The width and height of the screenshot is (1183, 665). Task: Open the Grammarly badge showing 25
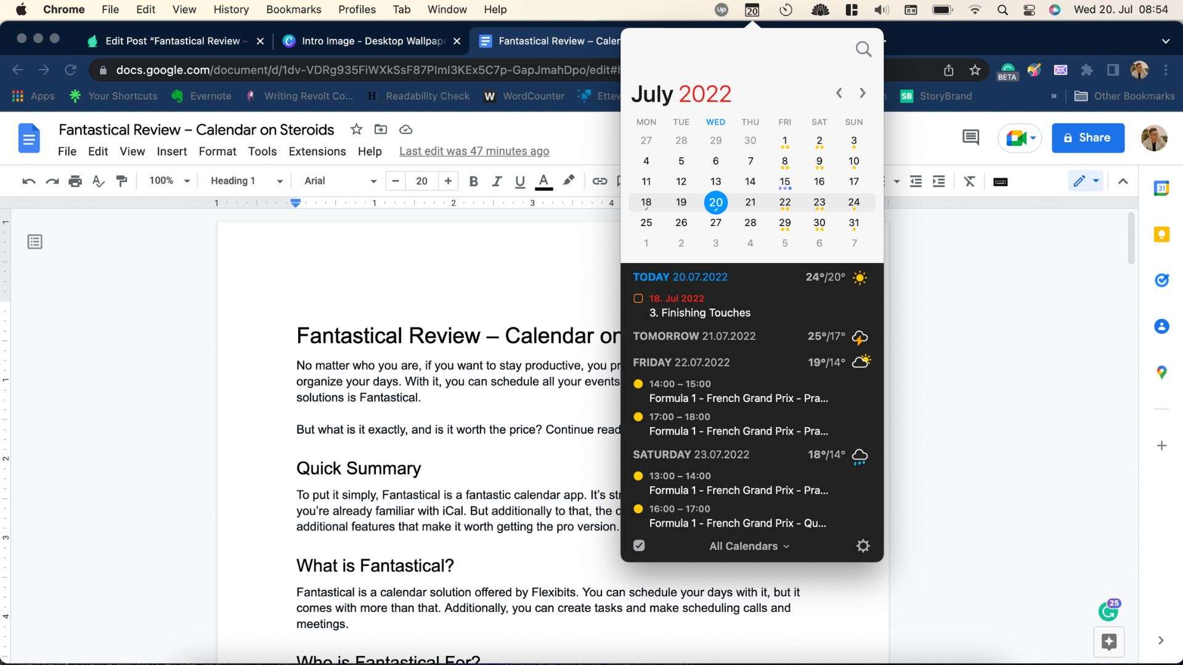coord(1108,610)
